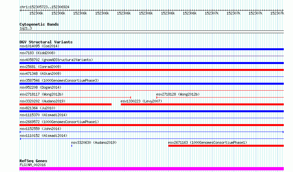Click label esv1330223 (Levy2007)
Image resolution: width=293 pixels, height=172 pixels.
click(141, 101)
